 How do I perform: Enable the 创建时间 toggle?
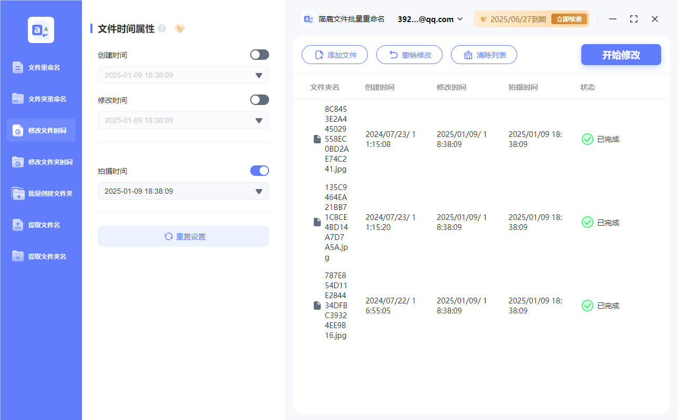pos(259,55)
